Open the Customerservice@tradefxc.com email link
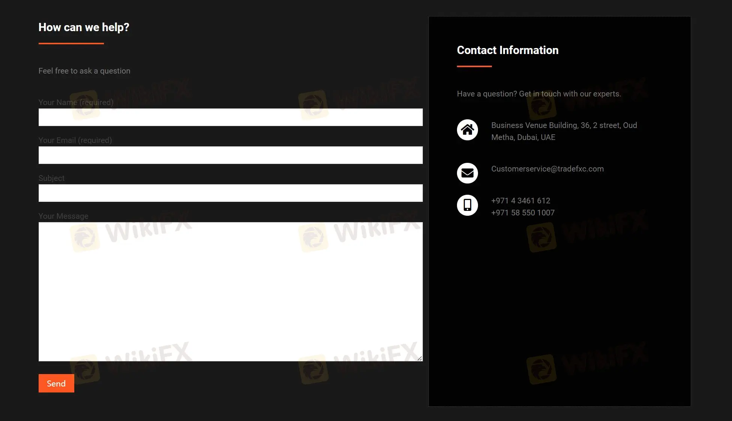Screen dimensions: 732x421 click(547, 169)
